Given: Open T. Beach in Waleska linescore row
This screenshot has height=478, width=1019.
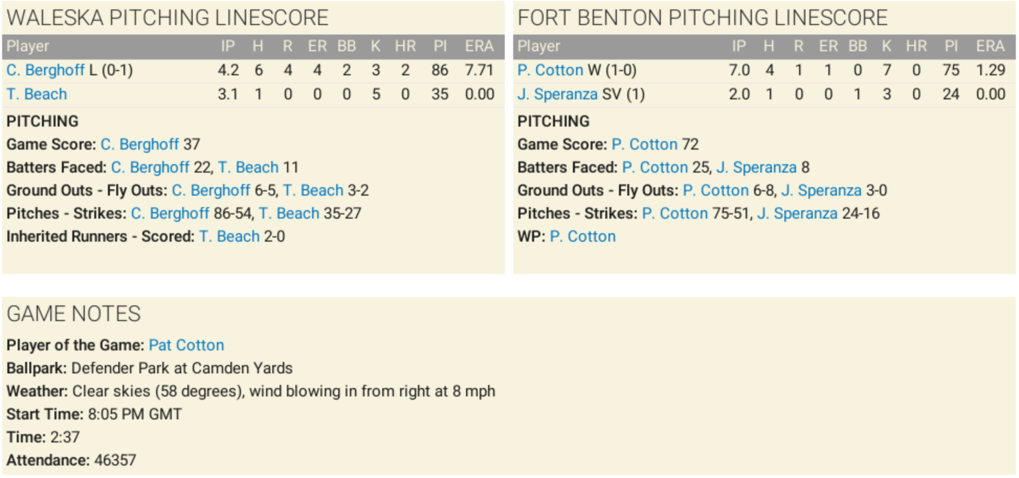Looking at the screenshot, I should coord(37,94).
